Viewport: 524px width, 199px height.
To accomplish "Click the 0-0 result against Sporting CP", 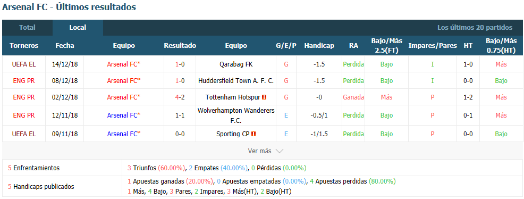I will (180, 134).
